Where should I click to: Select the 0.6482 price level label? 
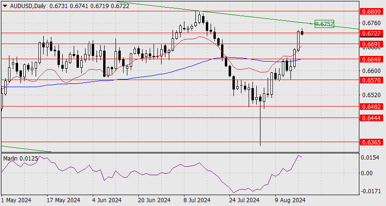coord(371,107)
